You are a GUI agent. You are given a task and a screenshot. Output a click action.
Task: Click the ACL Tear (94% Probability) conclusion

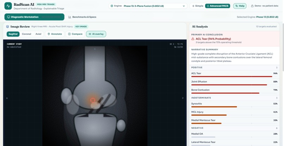click(213, 39)
